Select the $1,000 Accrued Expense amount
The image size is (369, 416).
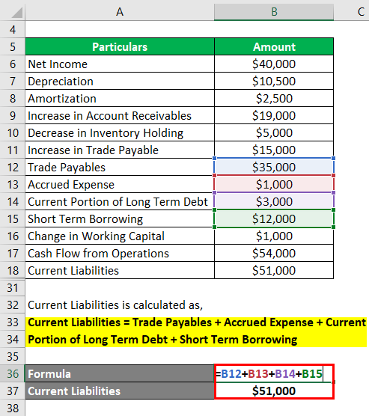pos(274,184)
